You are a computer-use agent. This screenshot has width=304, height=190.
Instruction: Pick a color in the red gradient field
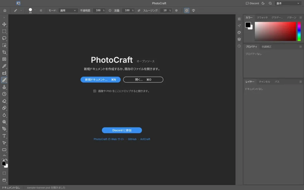pos(275,31)
